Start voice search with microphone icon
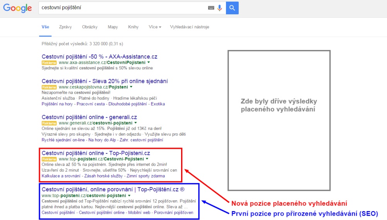 coord(219,8)
